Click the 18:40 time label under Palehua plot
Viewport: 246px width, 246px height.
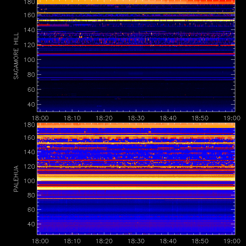[168, 241]
